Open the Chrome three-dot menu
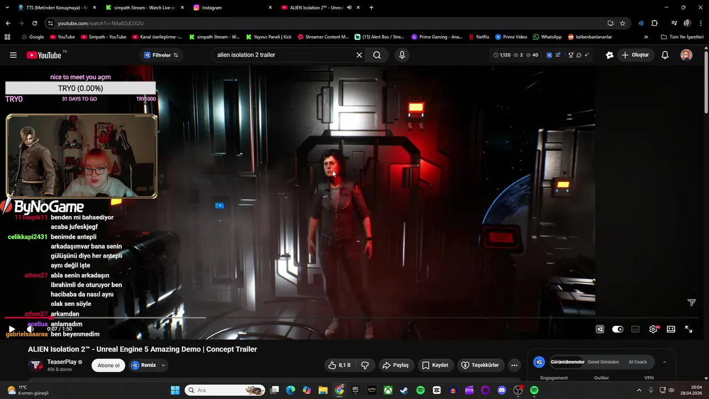This screenshot has height=399, width=709. (701, 23)
